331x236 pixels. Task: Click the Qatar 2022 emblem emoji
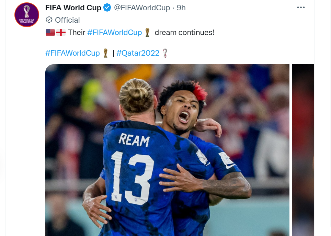pos(165,53)
